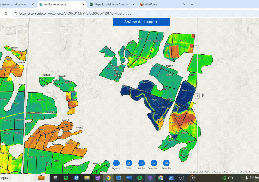This screenshot has width=259, height=182.
Task: Click the Esri attribution text at map bottom
Action: [223, 172]
